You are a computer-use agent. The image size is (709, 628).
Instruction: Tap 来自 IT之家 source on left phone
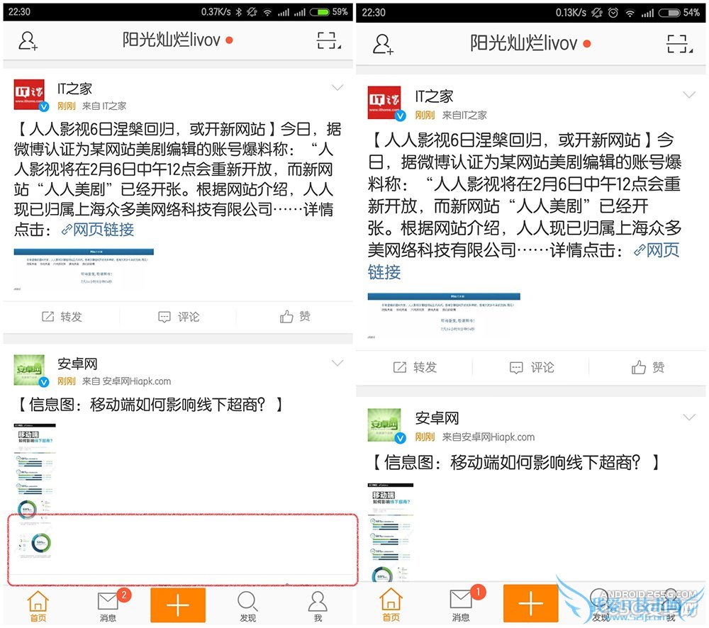pos(104,106)
